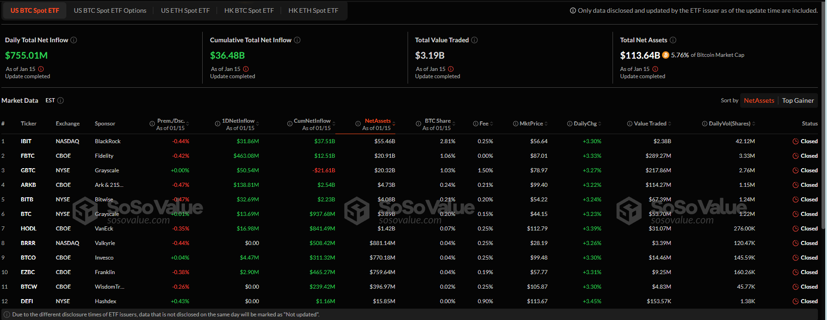The height and width of the screenshot is (320, 827).
Task: Select the GBTC Grayscale table row
Action: [107, 170]
